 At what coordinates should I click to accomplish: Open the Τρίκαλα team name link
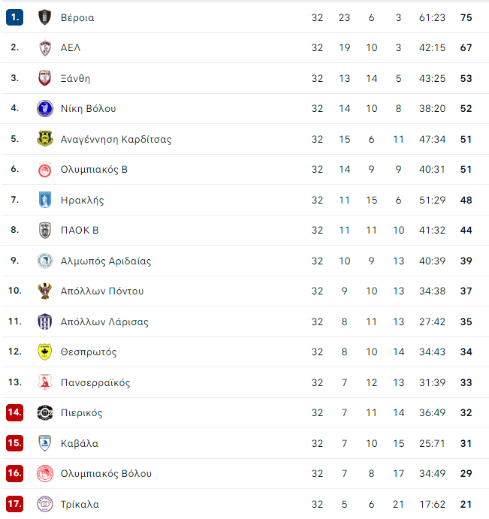click(x=80, y=504)
